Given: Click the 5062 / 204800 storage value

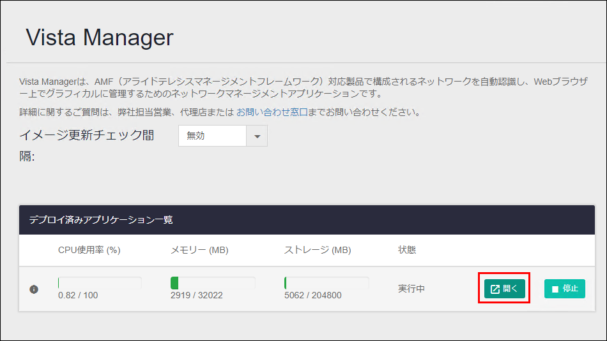Looking at the screenshot, I should coord(313,296).
